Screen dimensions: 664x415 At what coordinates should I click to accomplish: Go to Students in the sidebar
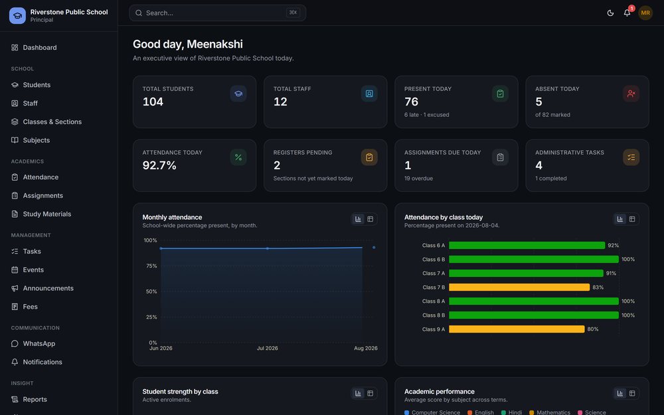click(59, 85)
